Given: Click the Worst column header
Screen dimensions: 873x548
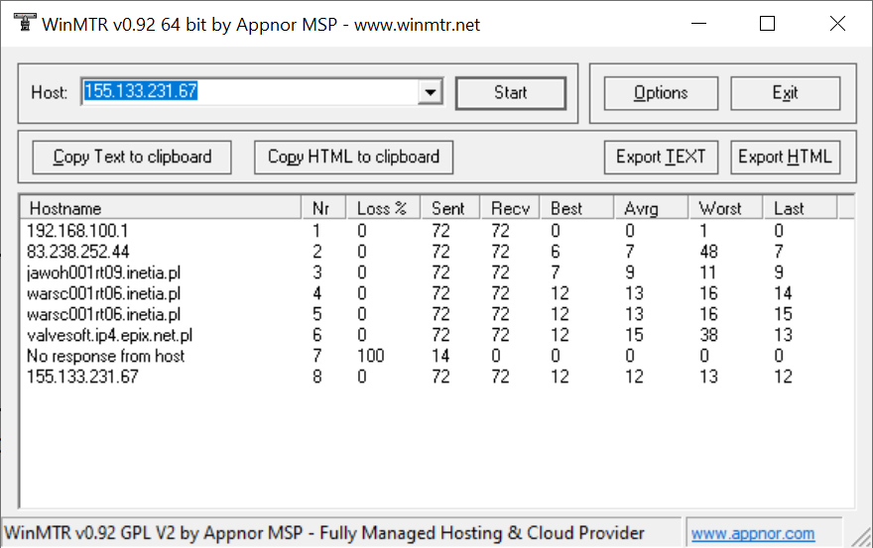Looking at the screenshot, I should pyautogui.click(x=725, y=208).
